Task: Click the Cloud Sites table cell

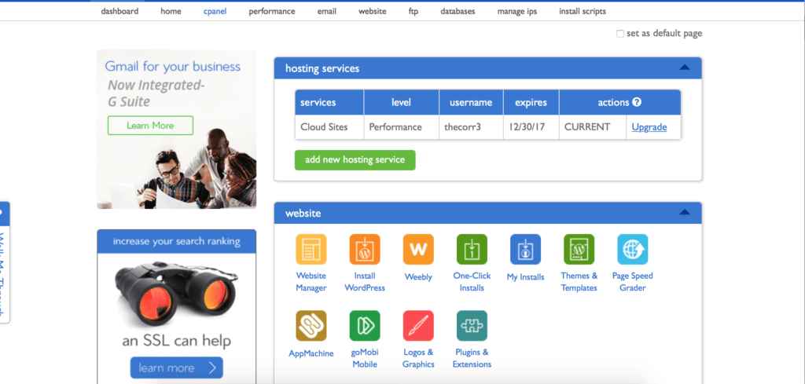Action: 329,127
